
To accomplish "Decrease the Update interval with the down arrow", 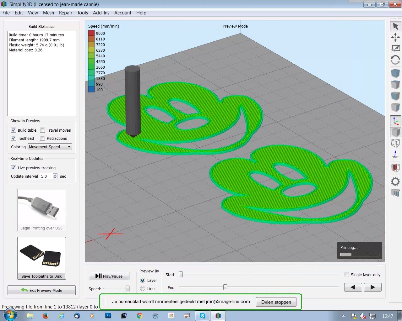I will click(55, 178).
